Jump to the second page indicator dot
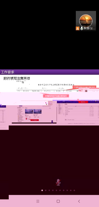The height and width of the screenshot is (207, 99). point(46,190)
